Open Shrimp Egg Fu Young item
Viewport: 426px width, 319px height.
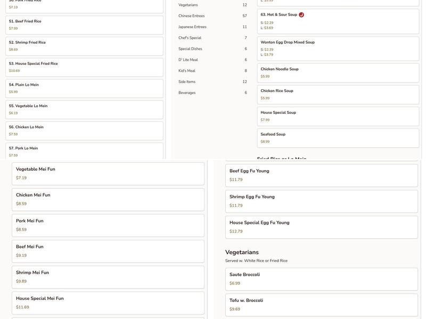tap(321, 201)
